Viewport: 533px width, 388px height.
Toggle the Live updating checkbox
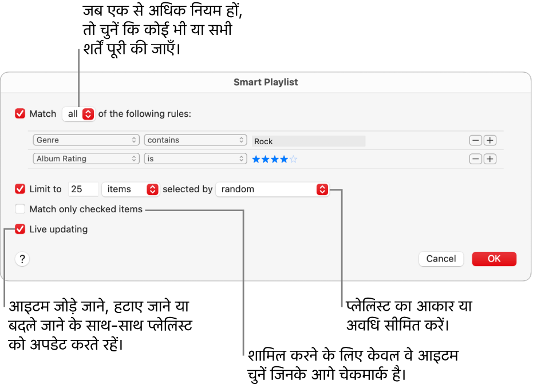[x=20, y=229]
